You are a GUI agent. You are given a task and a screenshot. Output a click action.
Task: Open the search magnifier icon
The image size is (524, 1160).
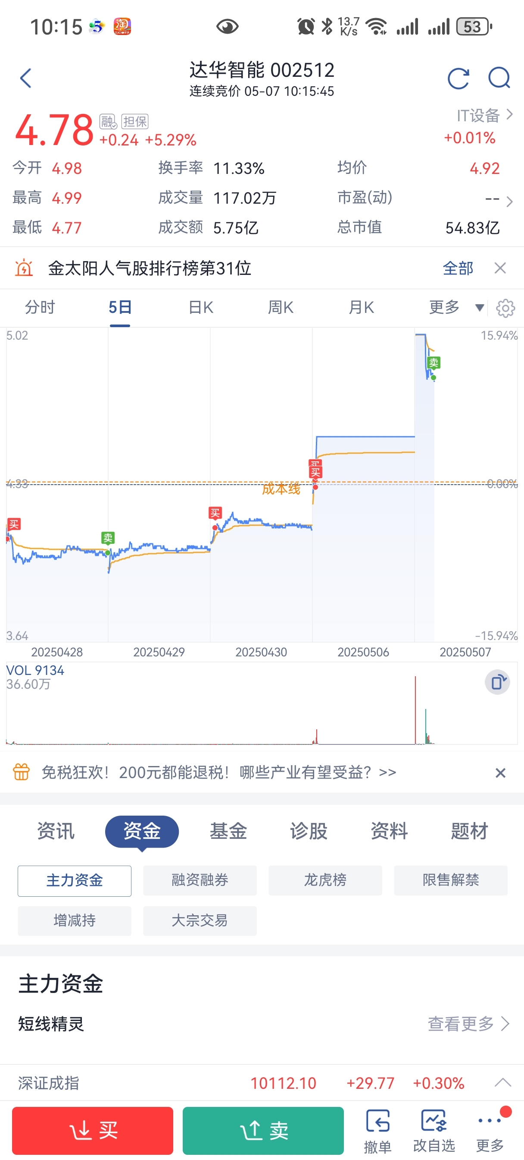click(499, 79)
